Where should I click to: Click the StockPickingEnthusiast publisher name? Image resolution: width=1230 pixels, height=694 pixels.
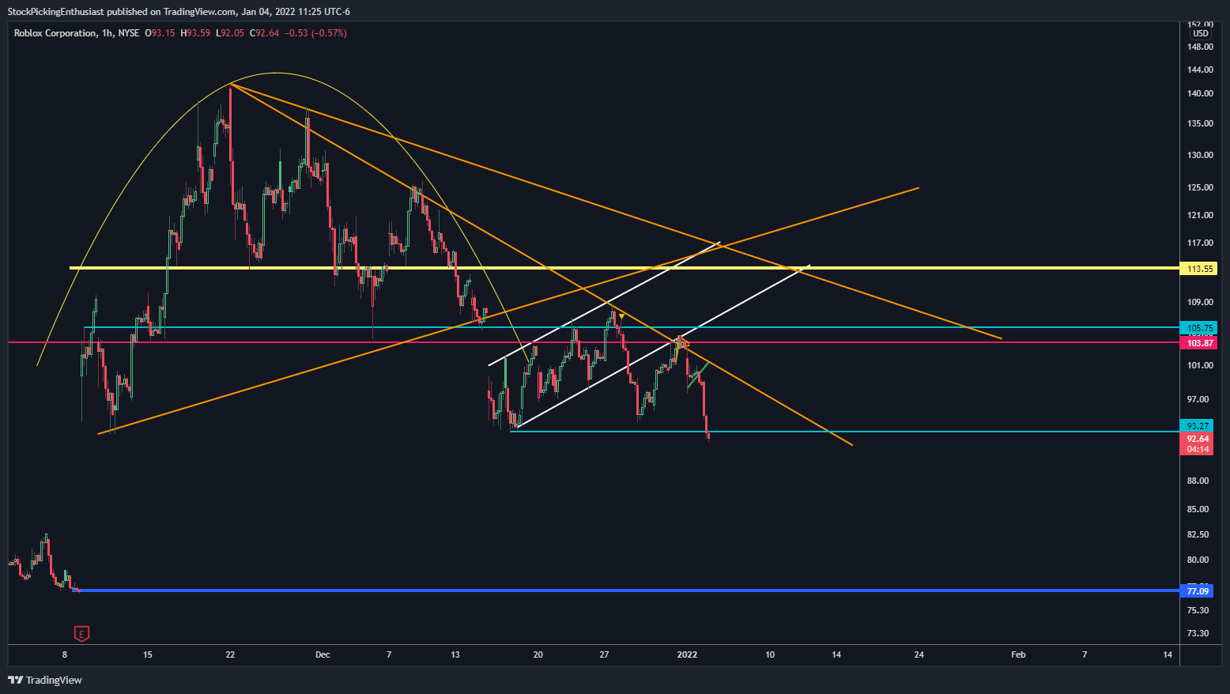point(55,12)
